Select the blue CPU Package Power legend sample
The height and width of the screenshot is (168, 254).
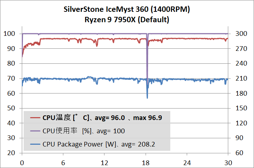[x=35, y=144]
